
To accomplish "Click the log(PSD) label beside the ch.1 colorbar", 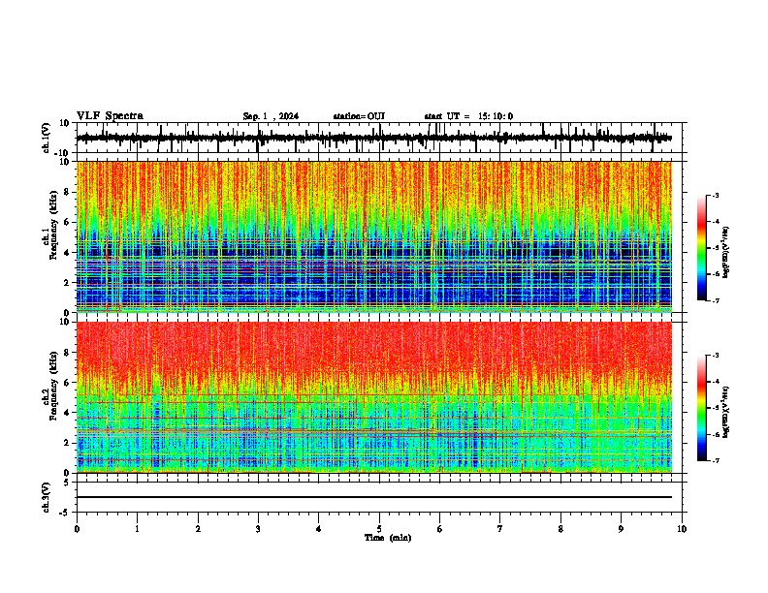I will pos(726,253).
